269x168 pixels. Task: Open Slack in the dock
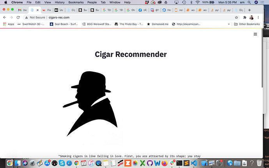172,163
